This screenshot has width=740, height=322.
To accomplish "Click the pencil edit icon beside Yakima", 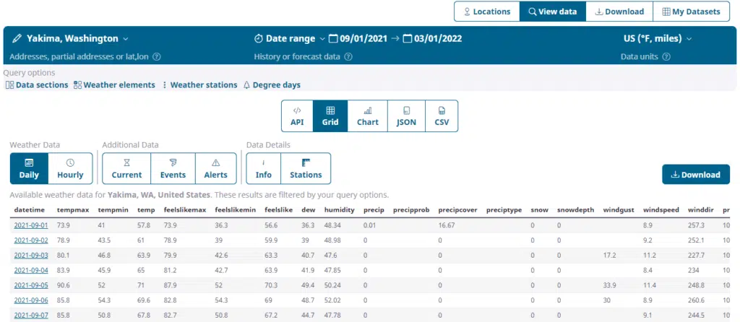I will 17,38.
